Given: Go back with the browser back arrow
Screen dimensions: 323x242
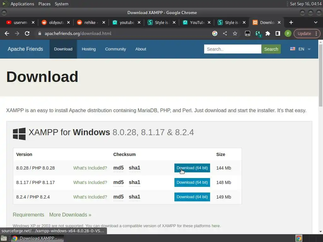Looking at the screenshot, I should click(x=7, y=33).
